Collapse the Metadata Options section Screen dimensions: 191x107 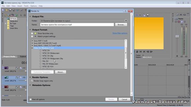(30, 85)
